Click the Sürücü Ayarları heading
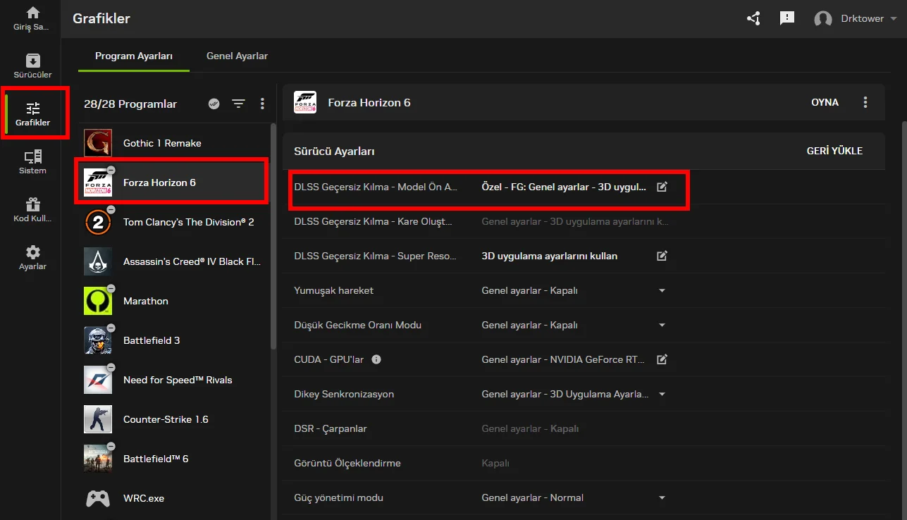 (x=334, y=151)
